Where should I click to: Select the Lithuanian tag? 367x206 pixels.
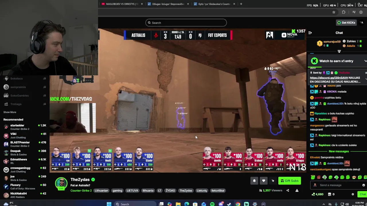(101, 191)
